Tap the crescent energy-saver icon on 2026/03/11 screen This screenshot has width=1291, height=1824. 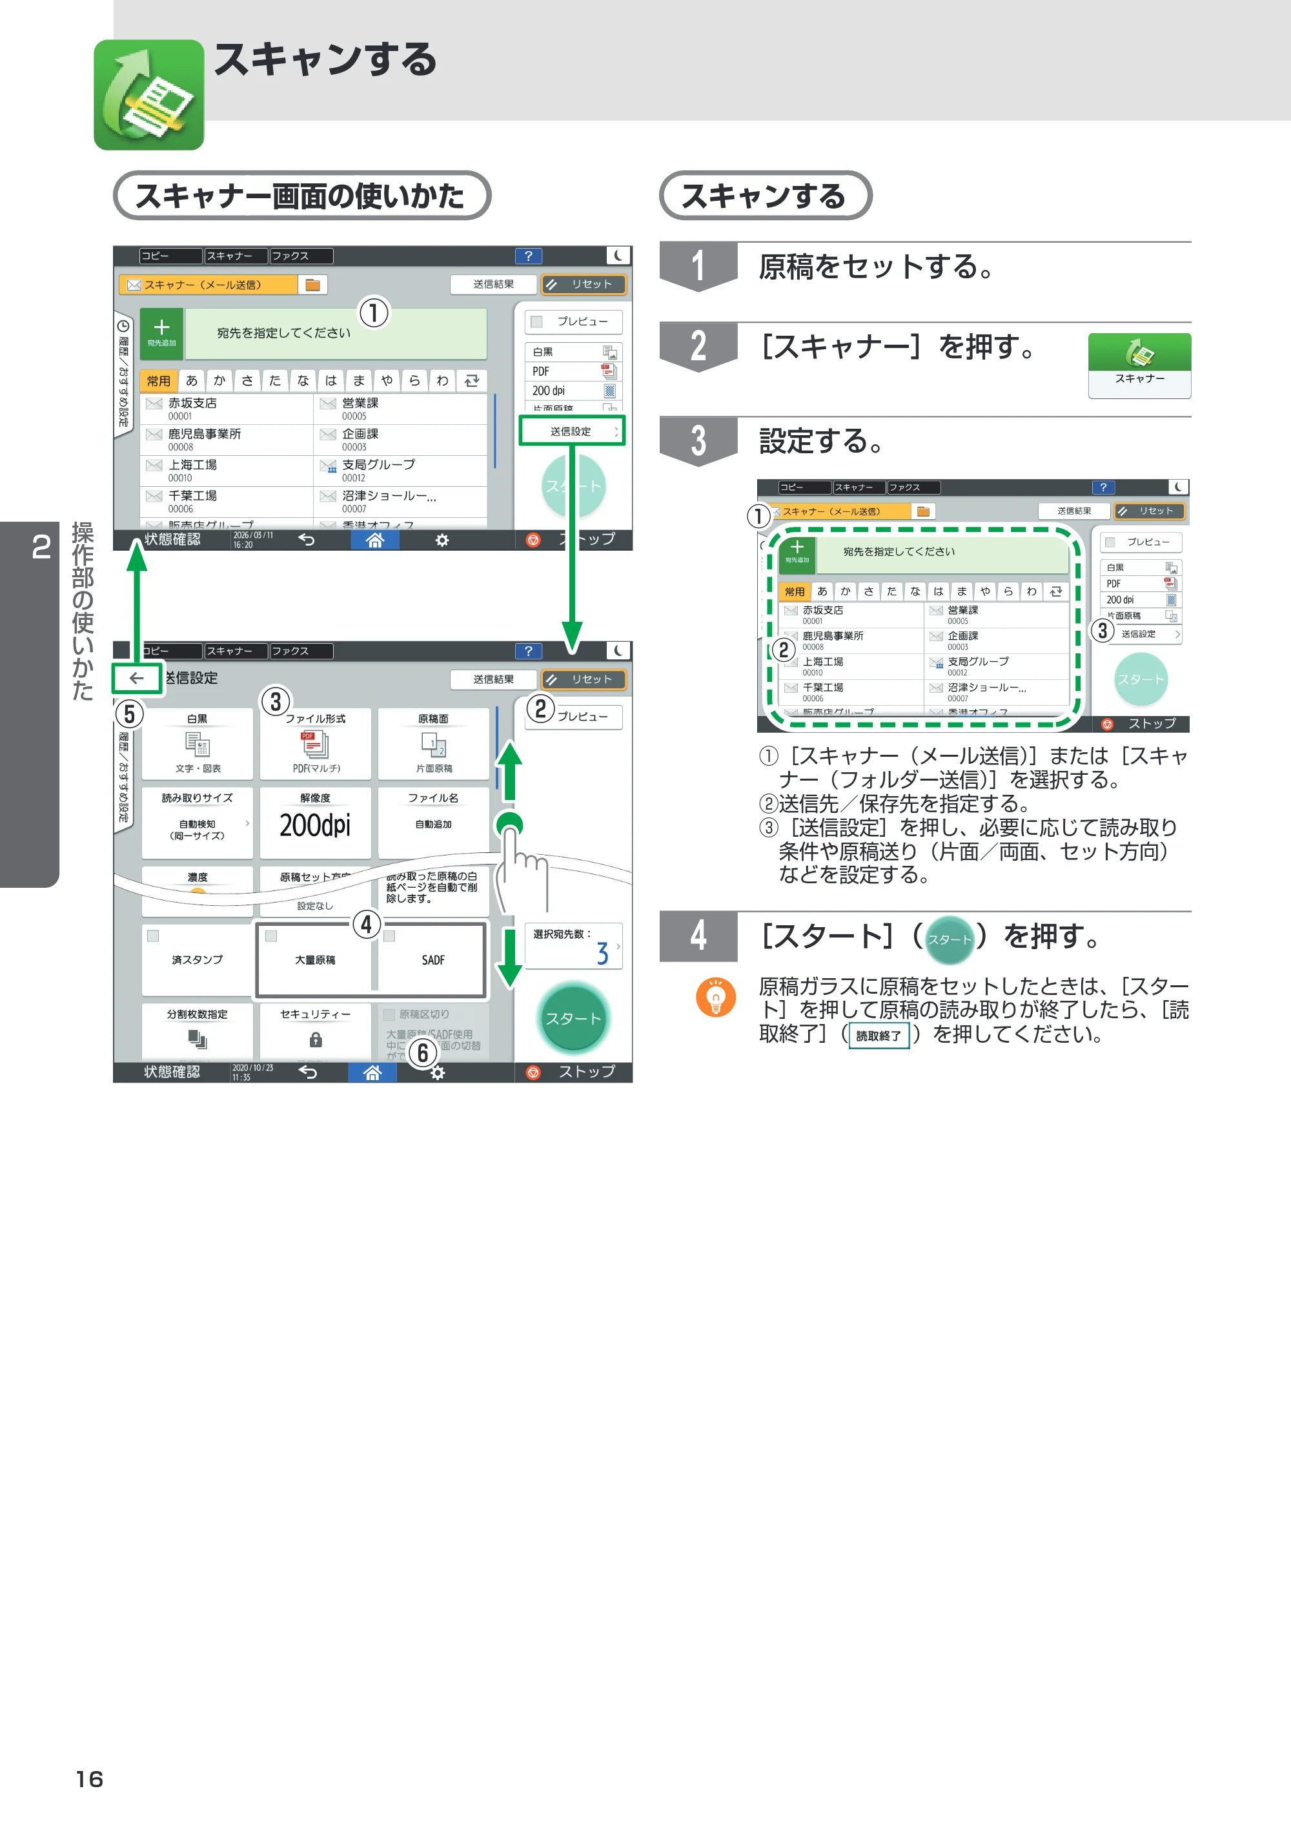click(618, 255)
